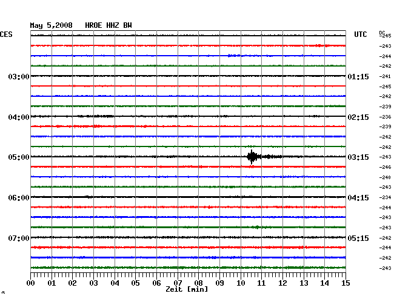Image resolution: width=394 pixels, height=299 pixels.
Task: Click minute label 08 on the bottom axis
Action: coord(198,283)
